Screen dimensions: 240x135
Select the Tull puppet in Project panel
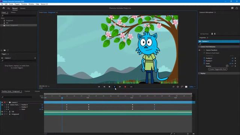coord(7,23)
